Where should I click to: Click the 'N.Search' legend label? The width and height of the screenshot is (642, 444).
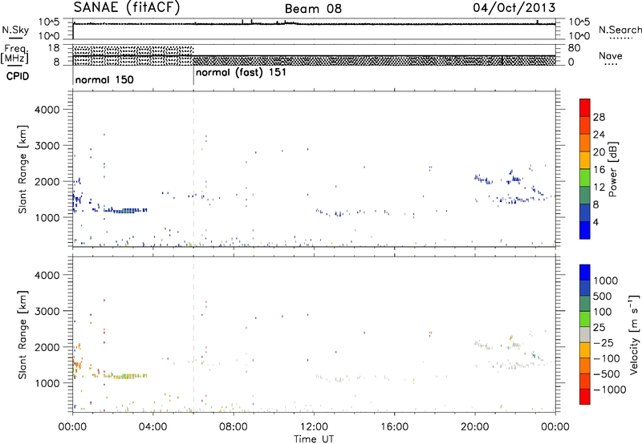620,30
